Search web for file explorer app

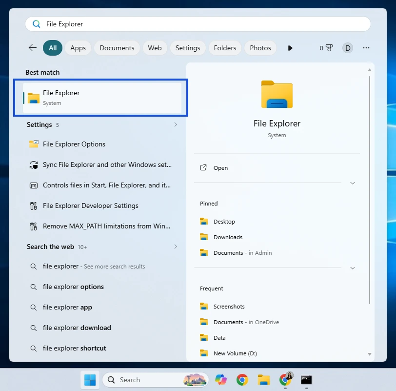[102, 308]
